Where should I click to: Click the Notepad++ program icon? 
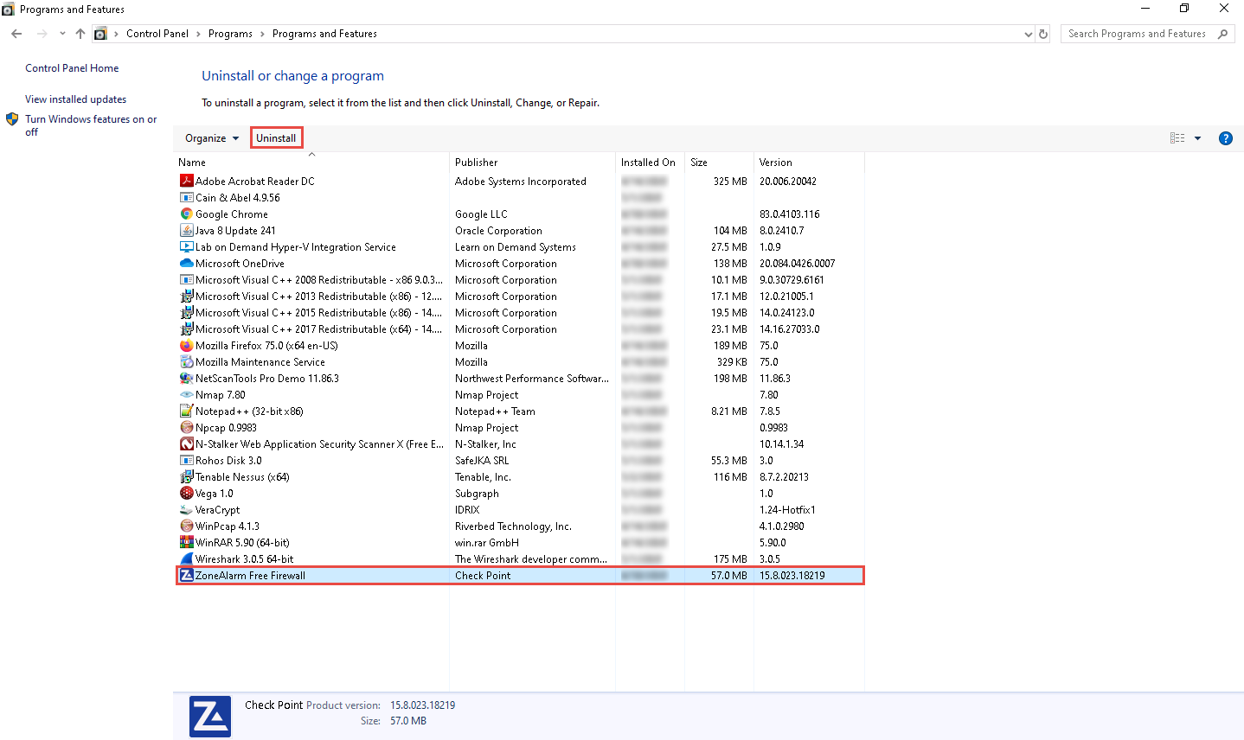coord(186,411)
